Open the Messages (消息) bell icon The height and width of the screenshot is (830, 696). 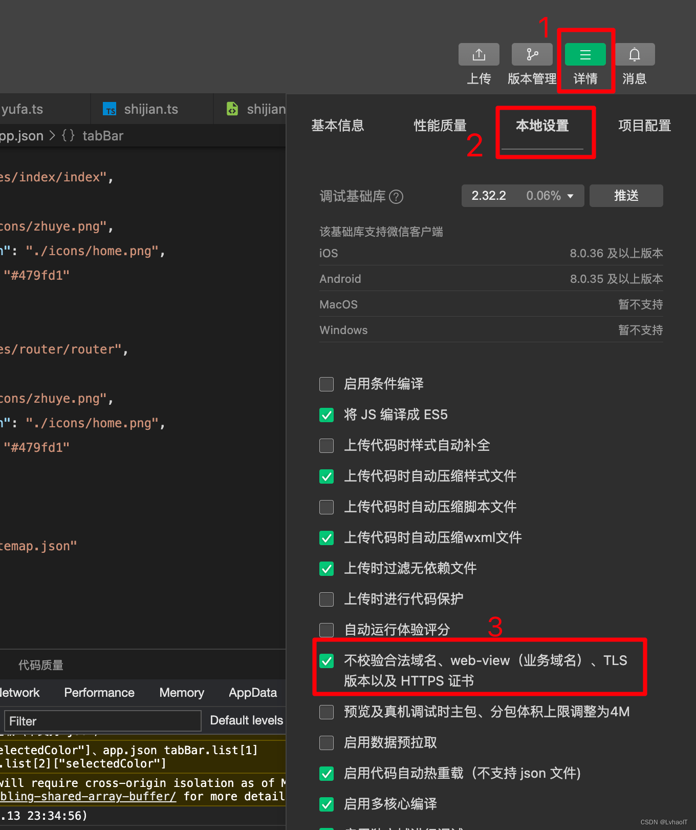pyautogui.click(x=635, y=54)
